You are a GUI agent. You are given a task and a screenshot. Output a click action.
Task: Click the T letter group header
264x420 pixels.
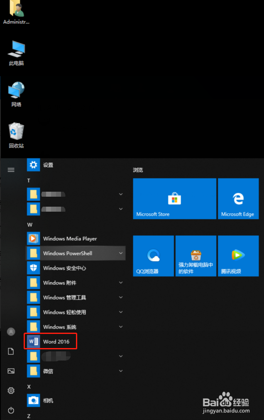(x=29, y=180)
